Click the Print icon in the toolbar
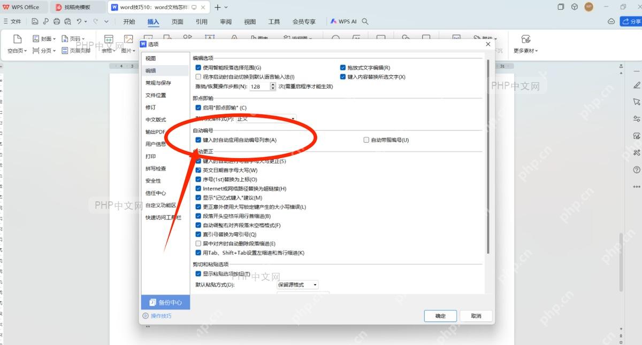 [57, 21]
